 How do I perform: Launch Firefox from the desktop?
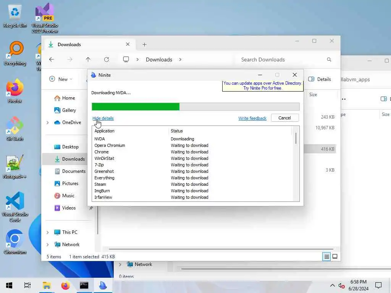click(15, 91)
